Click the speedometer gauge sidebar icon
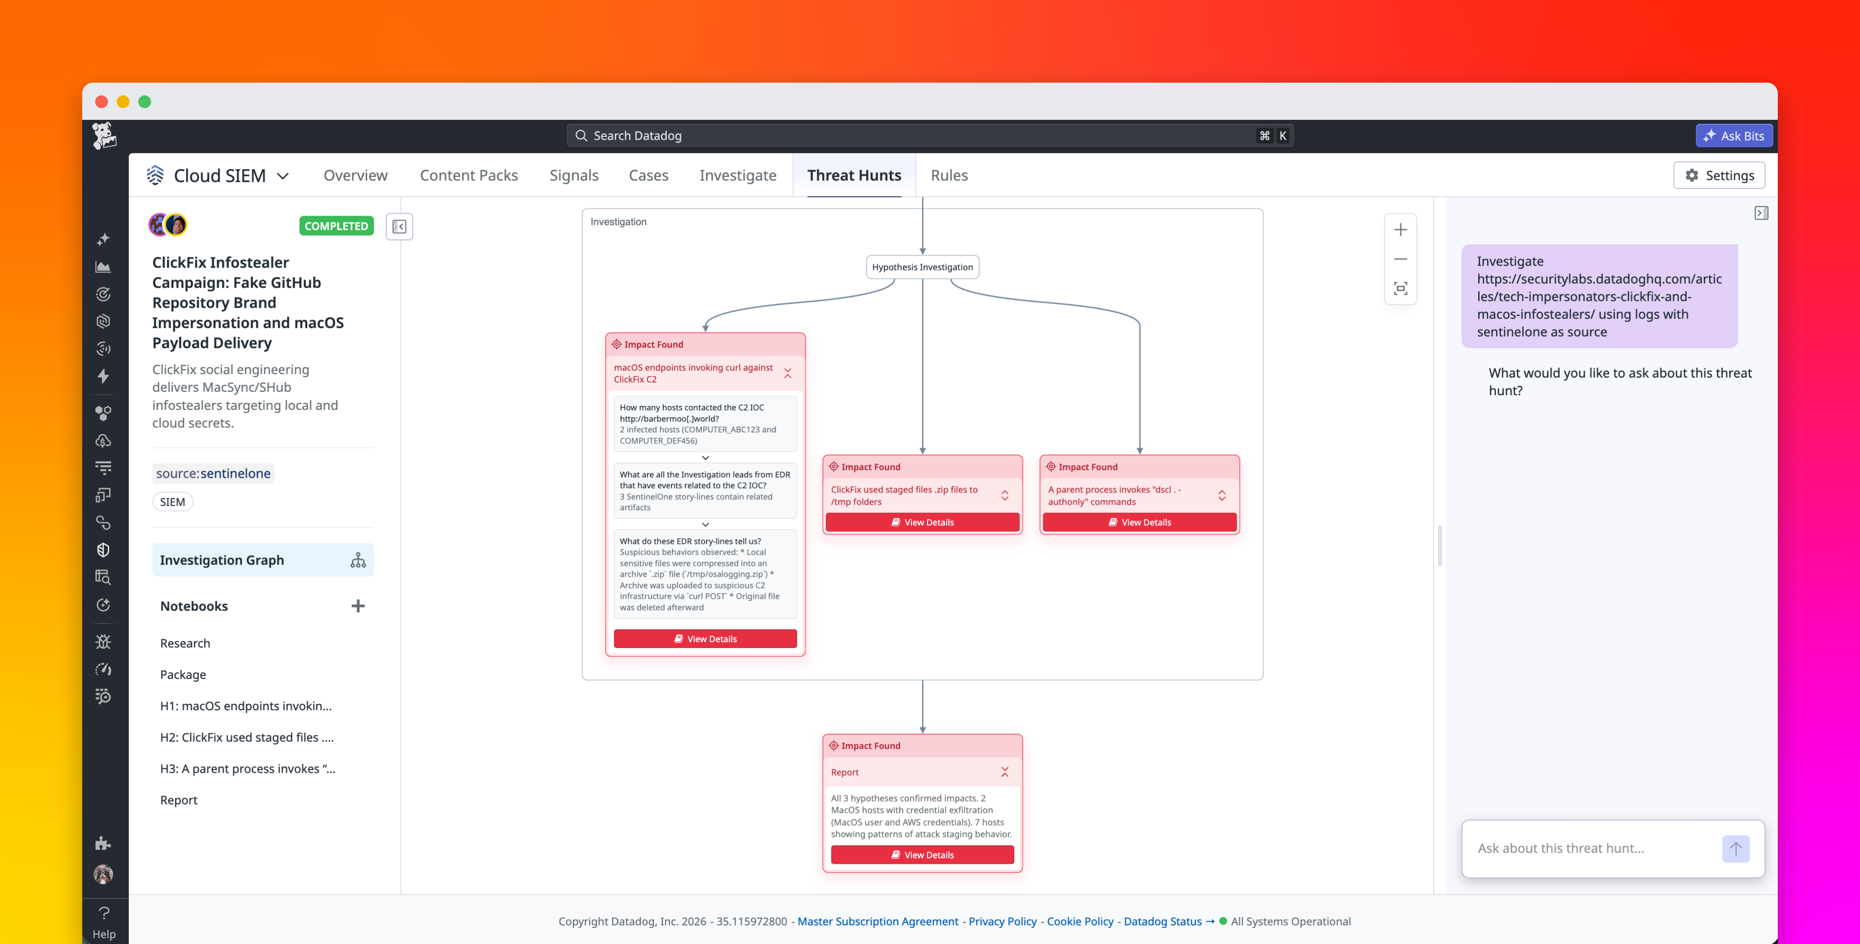 coord(104,669)
